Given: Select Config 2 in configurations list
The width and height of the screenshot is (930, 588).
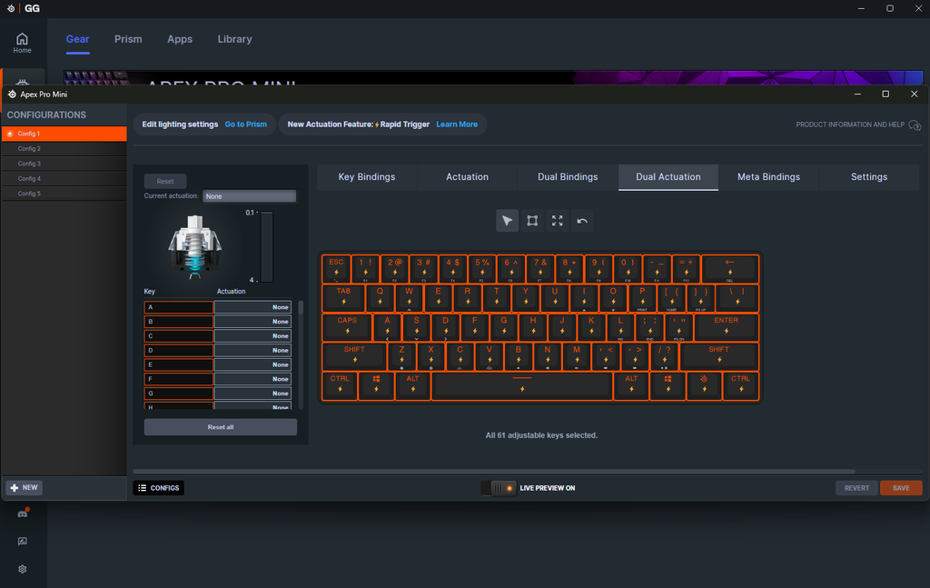Looking at the screenshot, I should 64,149.
